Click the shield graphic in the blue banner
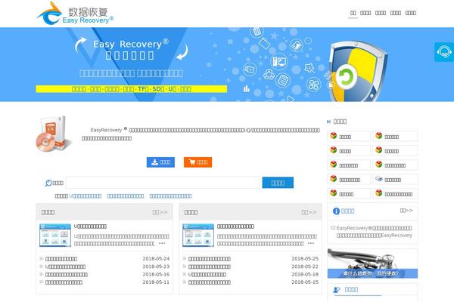 (x=357, y=71)
